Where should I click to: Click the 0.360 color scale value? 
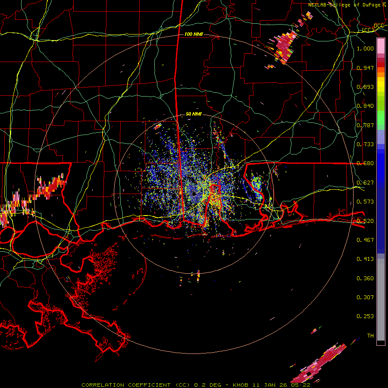(x=365, y=278)
